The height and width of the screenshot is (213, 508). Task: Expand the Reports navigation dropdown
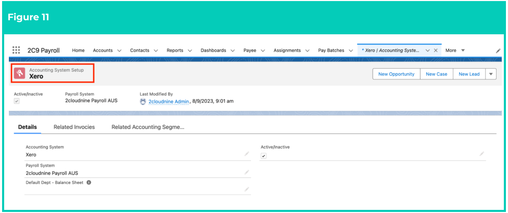pos(190,50)
